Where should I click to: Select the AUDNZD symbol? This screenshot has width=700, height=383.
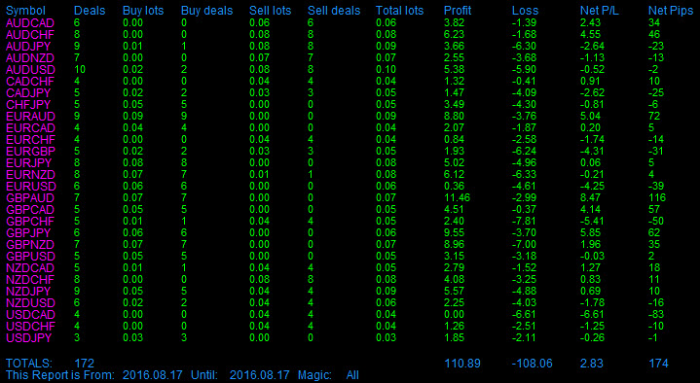coord(30,58)
